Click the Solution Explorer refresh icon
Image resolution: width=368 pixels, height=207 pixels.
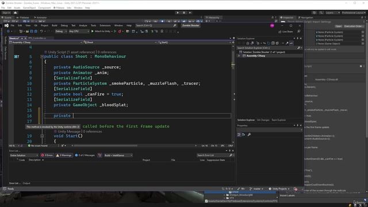point(269,43)
